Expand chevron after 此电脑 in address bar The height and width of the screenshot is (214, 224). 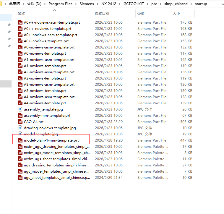[x=23, y=4]
